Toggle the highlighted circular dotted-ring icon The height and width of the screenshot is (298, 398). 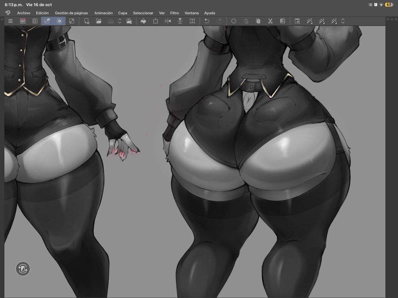59,21
